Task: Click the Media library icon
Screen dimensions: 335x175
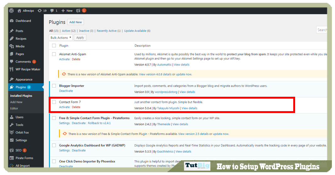Action: (12, 46)
